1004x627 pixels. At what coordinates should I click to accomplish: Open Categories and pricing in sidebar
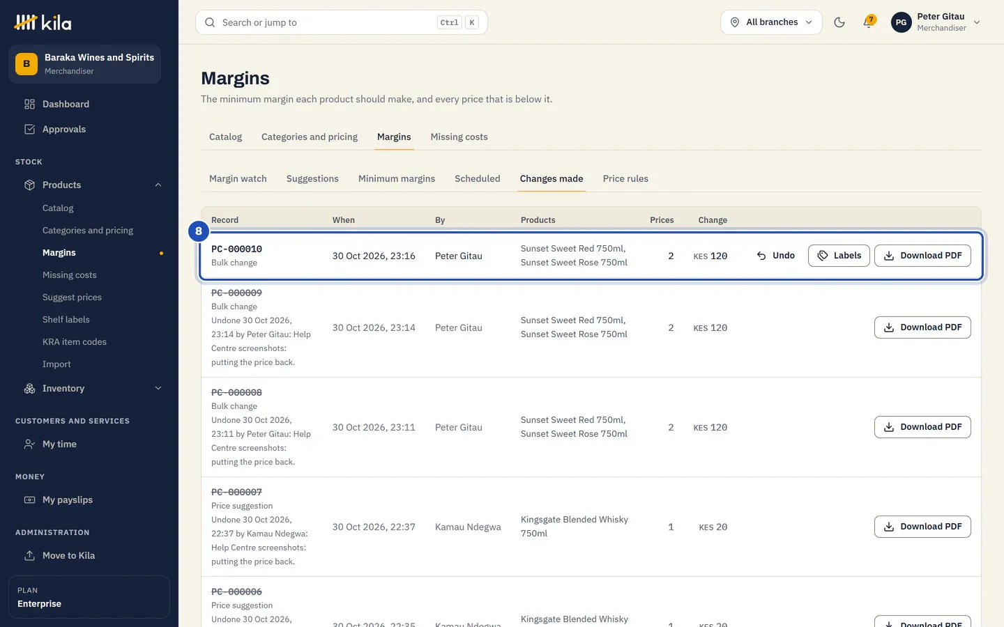pyautogui.click(x=88, y=230)
